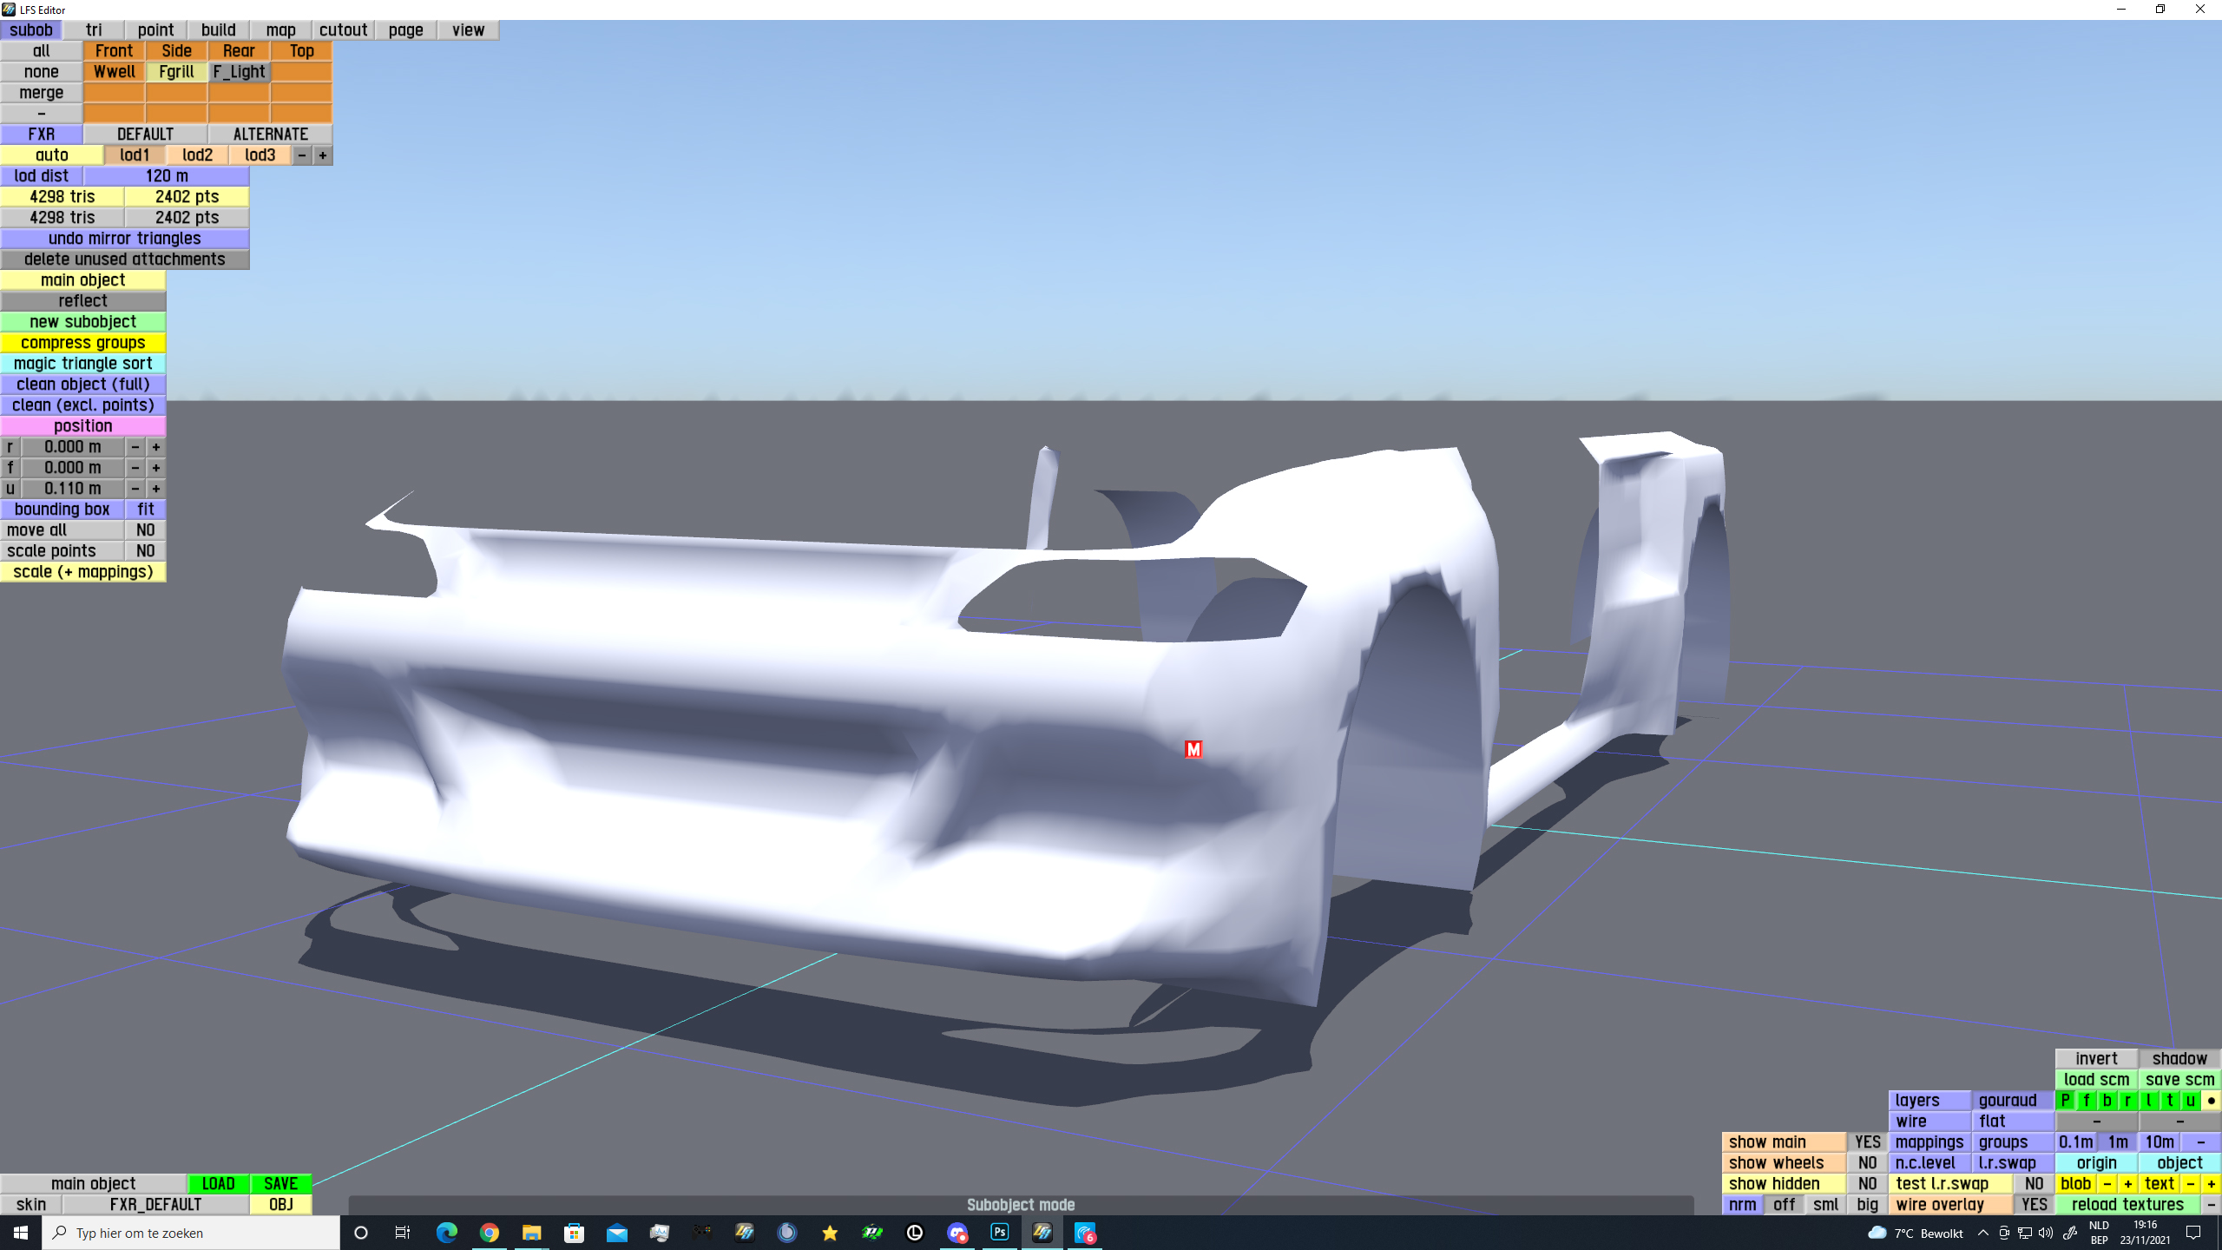
Task: Click the blob plus button
Action: pyautogui.click(x=2127, y=1184)
